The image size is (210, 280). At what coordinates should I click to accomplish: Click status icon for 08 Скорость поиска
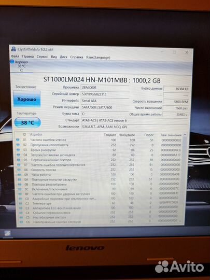(19, 170)
